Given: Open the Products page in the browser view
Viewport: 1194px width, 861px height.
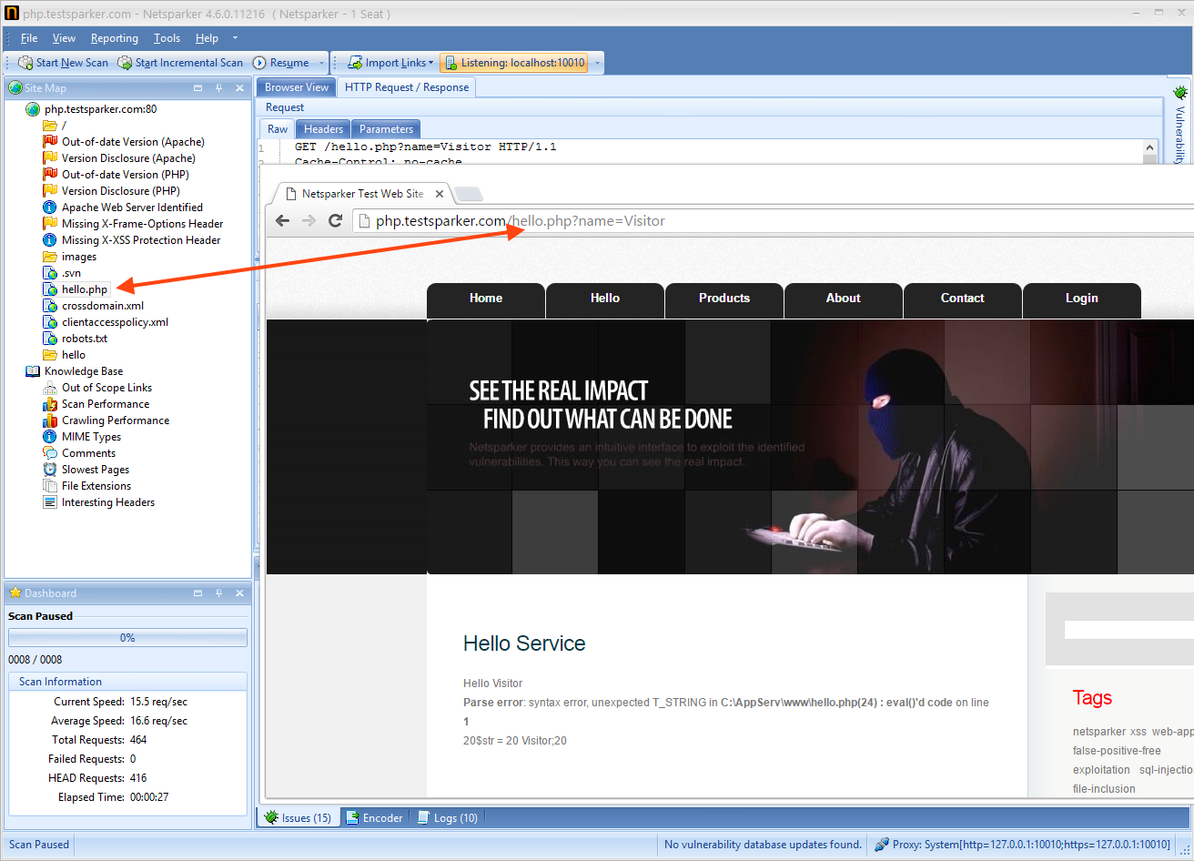Looking at the screenshot, I should coord(723,298).
